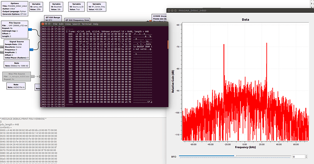
Task: Open the Edit menu in the terminal
Action: pyautogui.click(x=61, y=24)
